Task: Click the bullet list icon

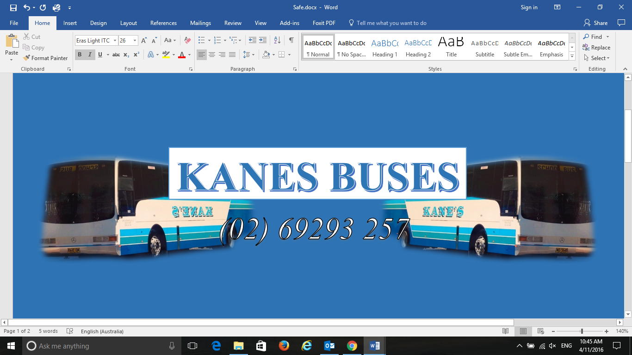Action: (x=201, y=40)
